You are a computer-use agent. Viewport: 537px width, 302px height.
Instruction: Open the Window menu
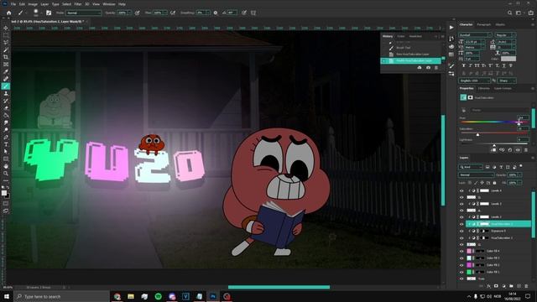pos(109,4)
